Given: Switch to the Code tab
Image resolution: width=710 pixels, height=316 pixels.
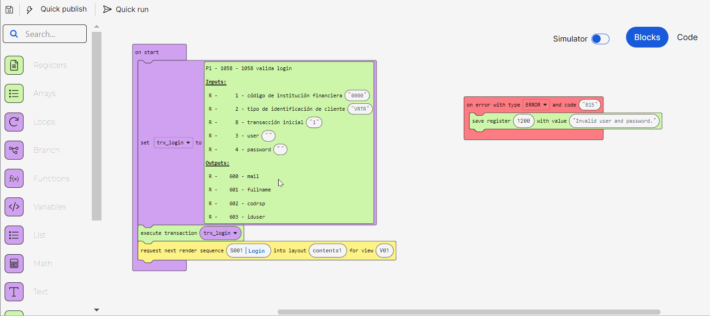Looking at the screenshot, I should (x=687, y=37).
